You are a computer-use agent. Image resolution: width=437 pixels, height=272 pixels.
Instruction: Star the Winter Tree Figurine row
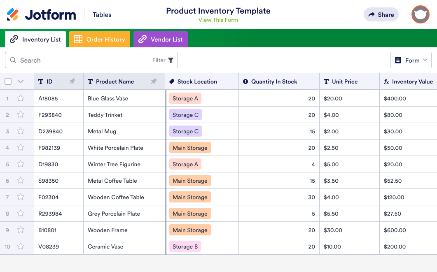tap(21, 164)
